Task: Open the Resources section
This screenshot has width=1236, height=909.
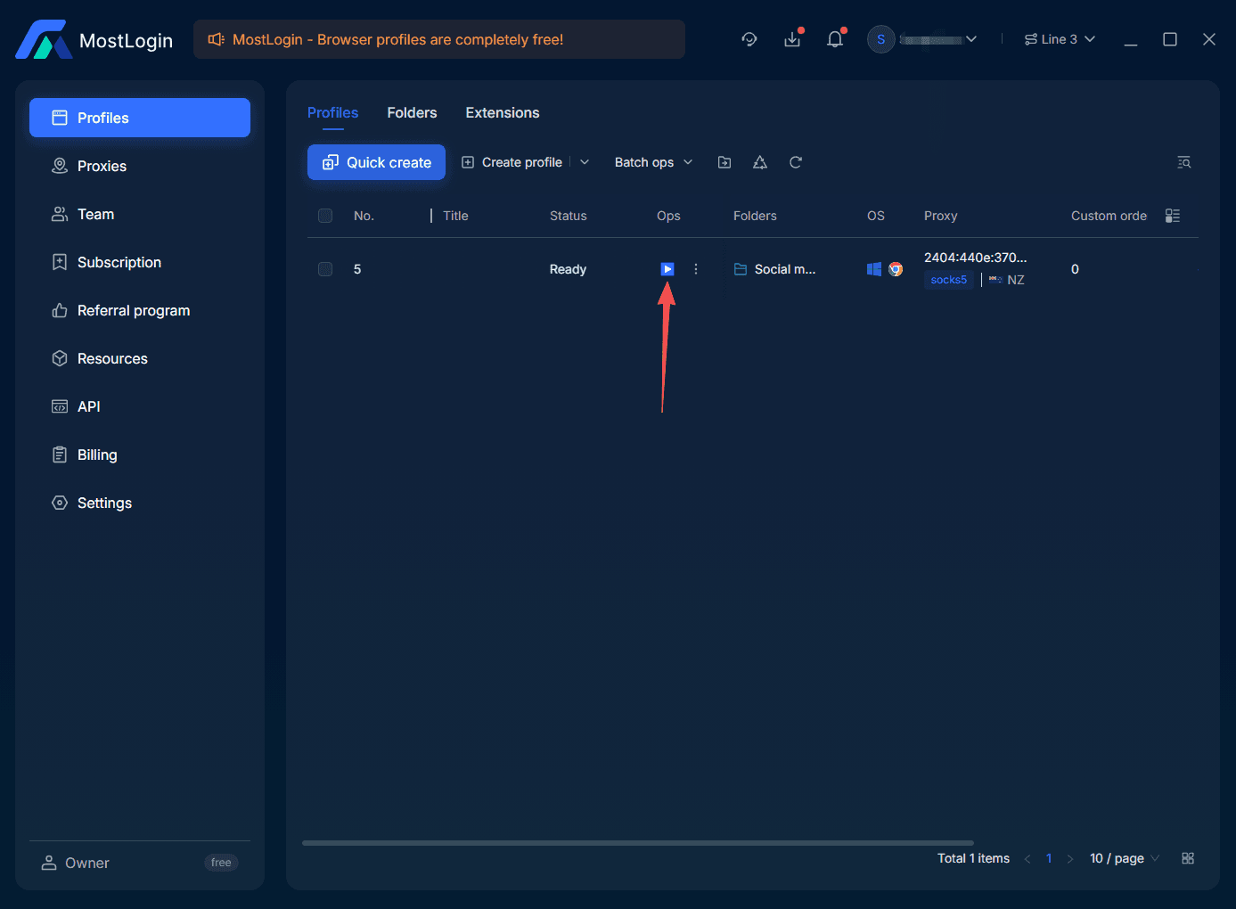Action: click(x=140, y=358)
